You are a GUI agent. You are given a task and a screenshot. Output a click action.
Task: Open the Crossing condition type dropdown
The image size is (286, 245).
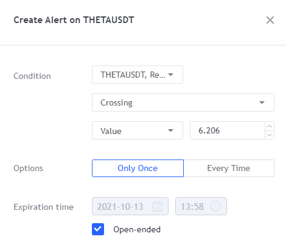click(x=183, y=102)
